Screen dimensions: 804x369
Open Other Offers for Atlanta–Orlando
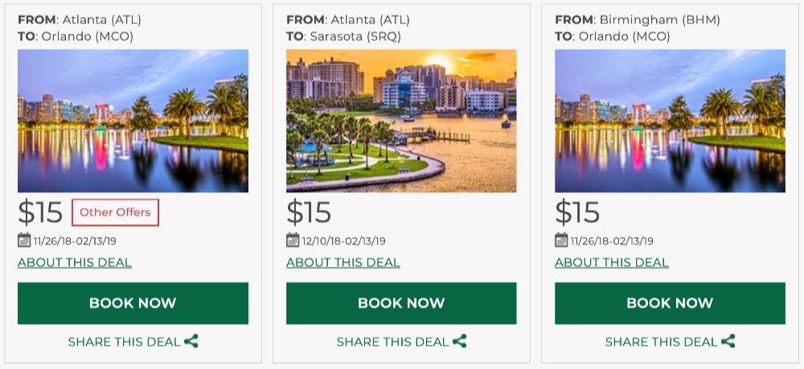[x=115, y=212]
